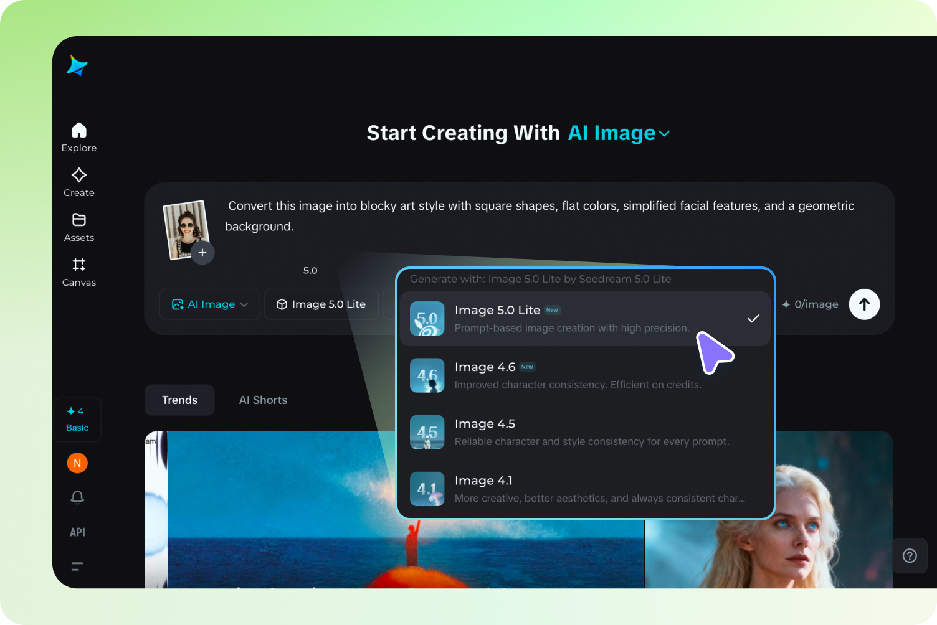Open the API section in the sidebar
937x625 pixels.
77,532
